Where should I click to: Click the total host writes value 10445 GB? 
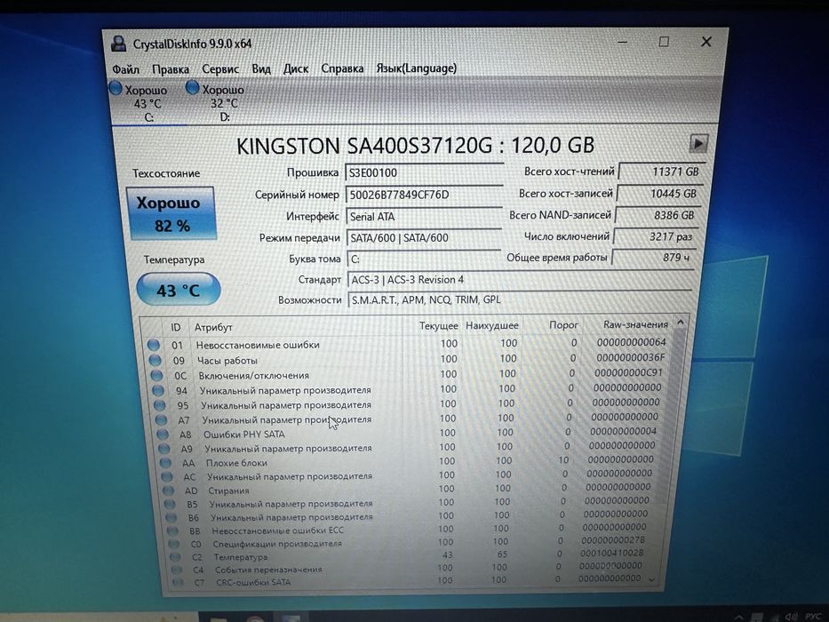tap(660, 194)
